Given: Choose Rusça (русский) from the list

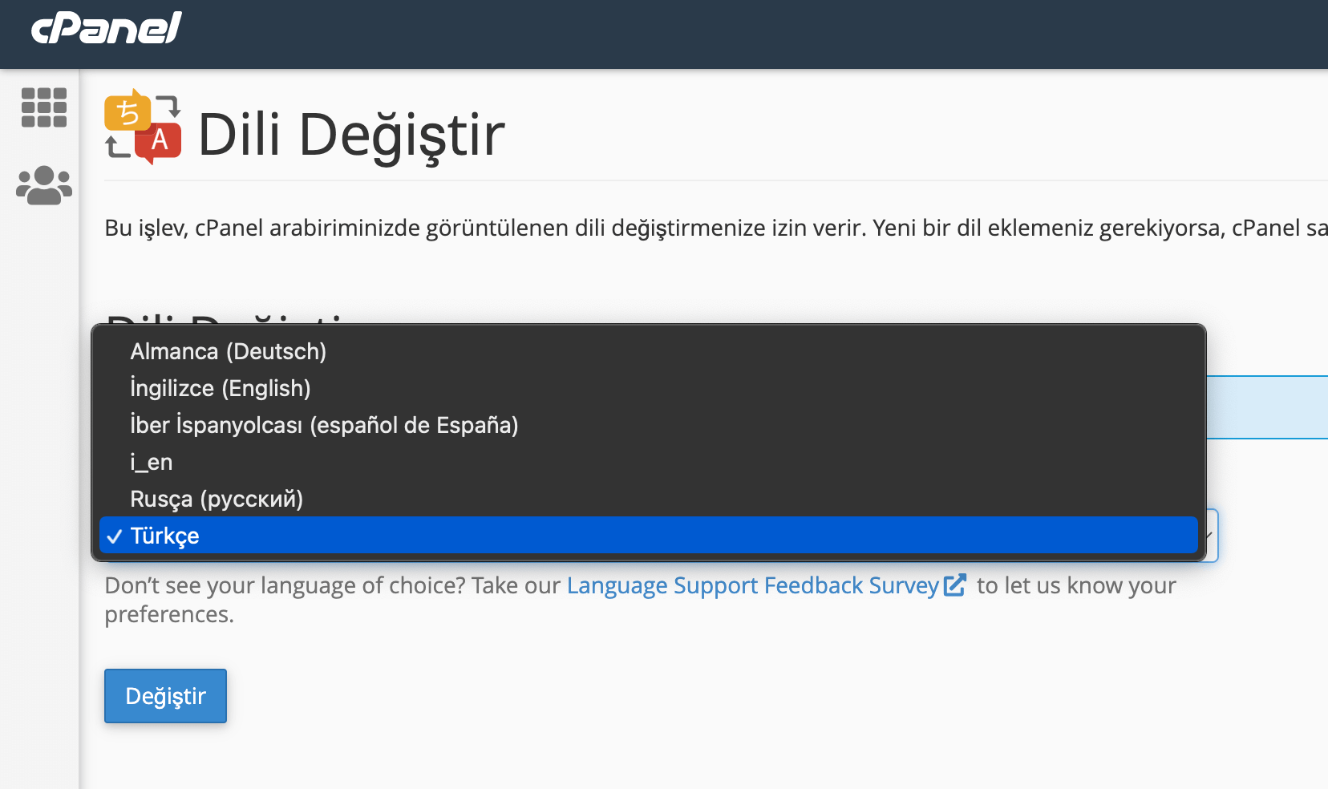Looking at the screenshot, I should click(217, 499).
